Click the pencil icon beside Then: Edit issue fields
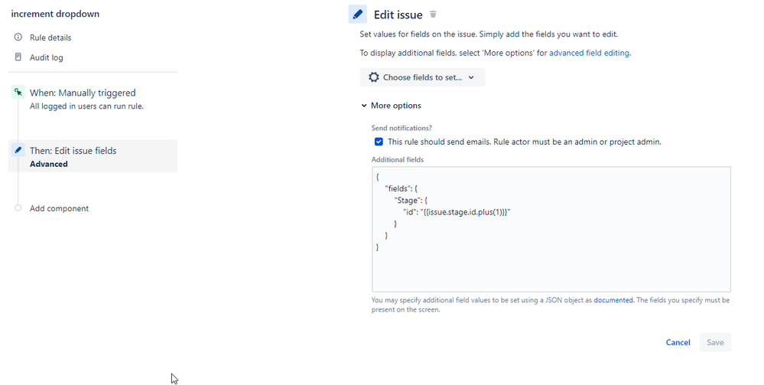Image resolution: width=764 pixels, height=385 pixels. (18, 150)
